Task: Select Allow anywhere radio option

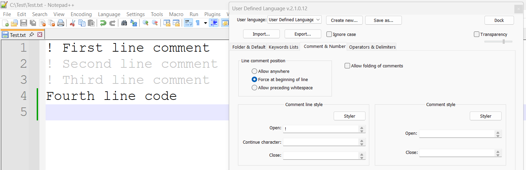Action: (x=254, y=71)
